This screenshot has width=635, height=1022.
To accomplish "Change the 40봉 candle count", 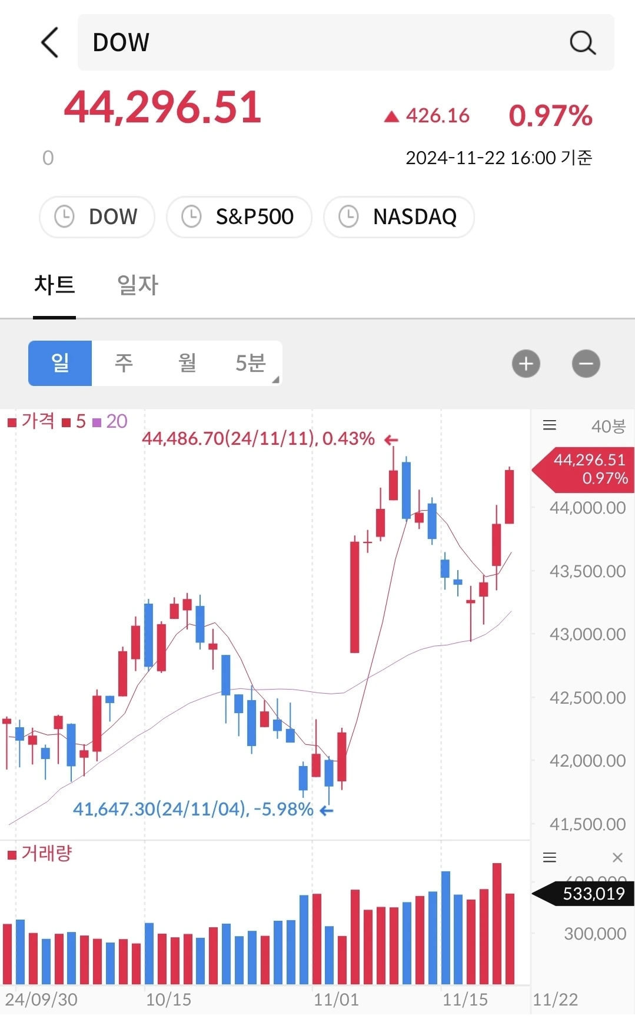I will click(609, 426).
